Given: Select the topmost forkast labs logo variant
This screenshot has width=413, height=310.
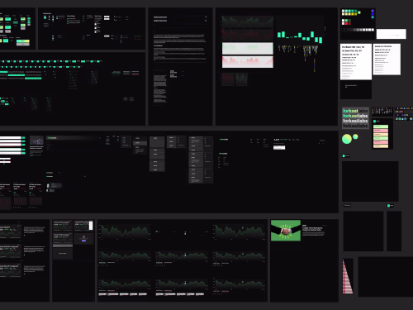Looking at the screenshot, I should [355, 111].
